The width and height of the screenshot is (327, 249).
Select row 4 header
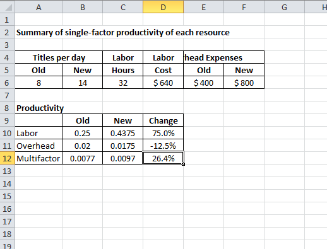click(x=8, y=57)
